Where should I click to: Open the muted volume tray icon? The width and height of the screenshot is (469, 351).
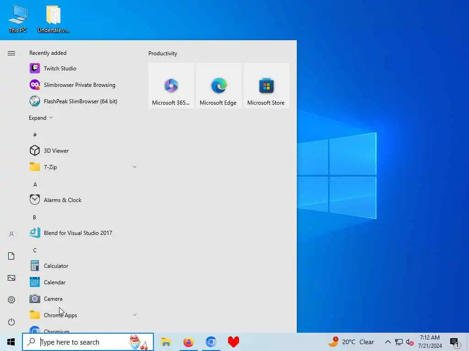410,342
